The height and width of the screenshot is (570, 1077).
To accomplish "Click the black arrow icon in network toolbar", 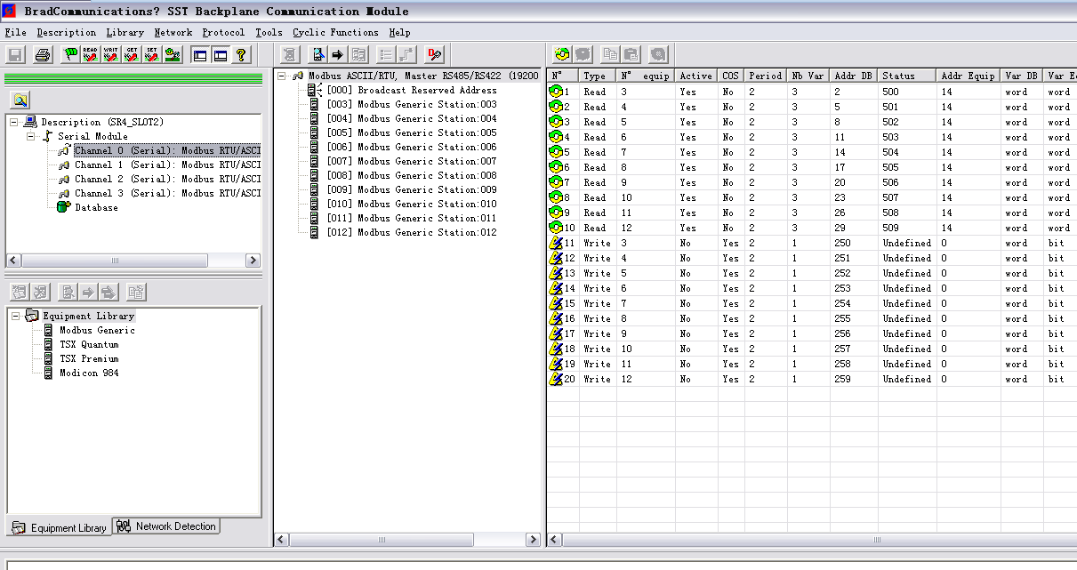I will pyautogui.click(x=338, y=55).
